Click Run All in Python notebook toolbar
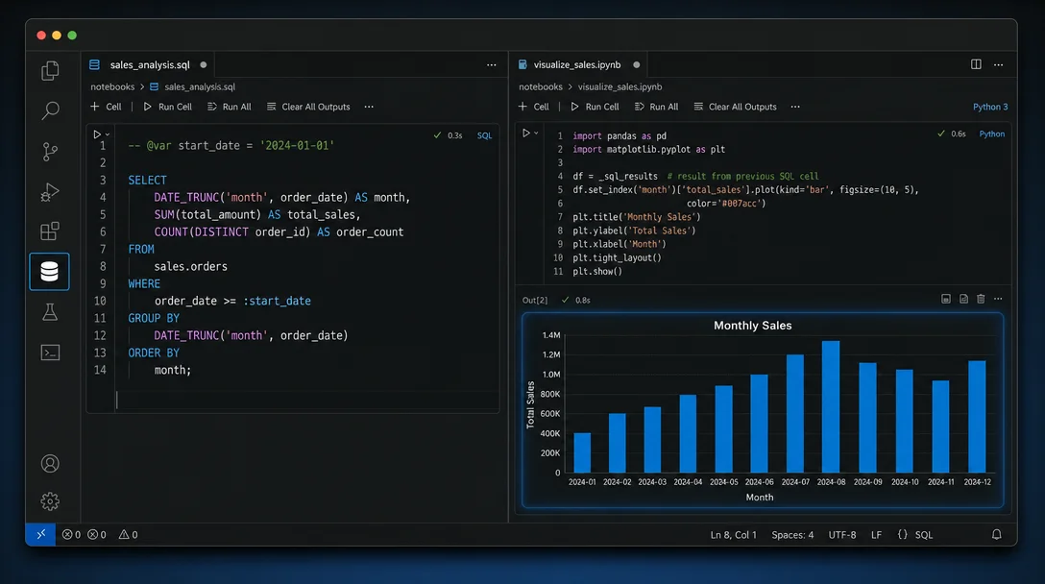 coord(656,107)
